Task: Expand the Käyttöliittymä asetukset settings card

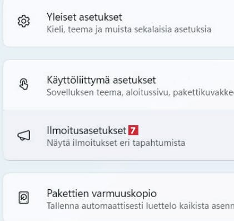Action: [x=118, y=85]
